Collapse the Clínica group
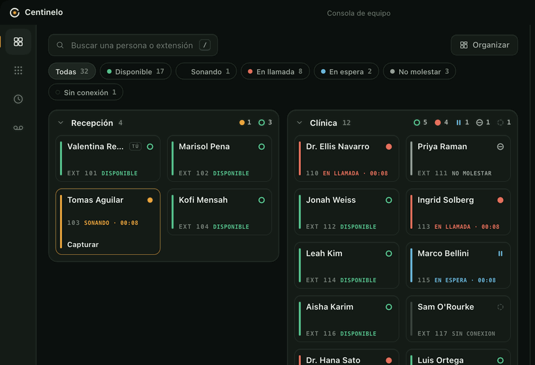The image size is (535, 365). 299,123
